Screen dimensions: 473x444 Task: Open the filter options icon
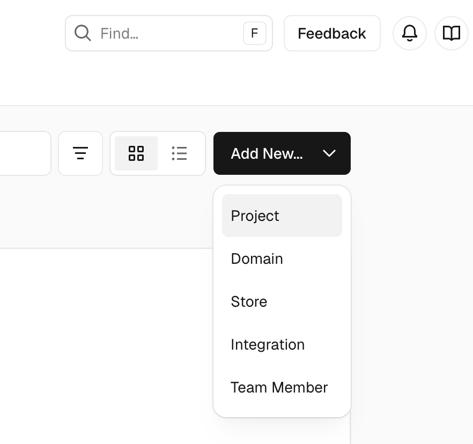(x=80, y=153)
